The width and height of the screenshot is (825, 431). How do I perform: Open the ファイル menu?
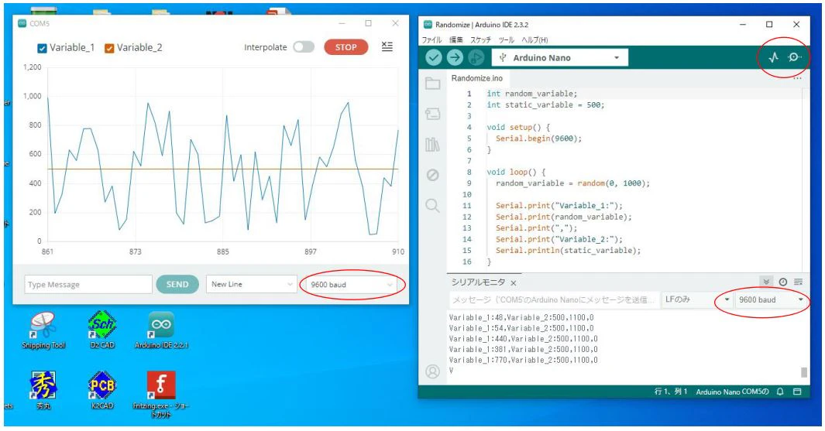pyautogui.click(x=432, y=40)
